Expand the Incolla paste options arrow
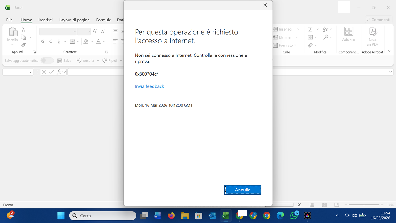Viewport: 396px width, 223px height. [13, 45]
